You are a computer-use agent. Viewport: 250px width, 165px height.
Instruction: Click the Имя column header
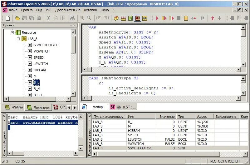point(141,117)
